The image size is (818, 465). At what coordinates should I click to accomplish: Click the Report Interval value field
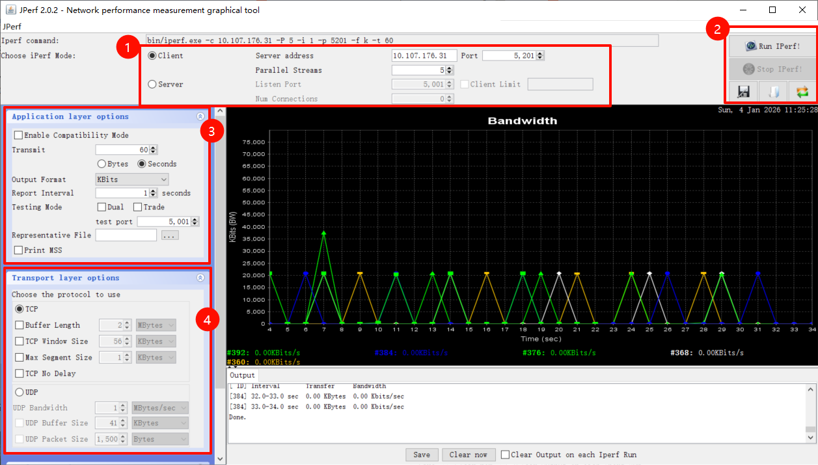[122, 193]
